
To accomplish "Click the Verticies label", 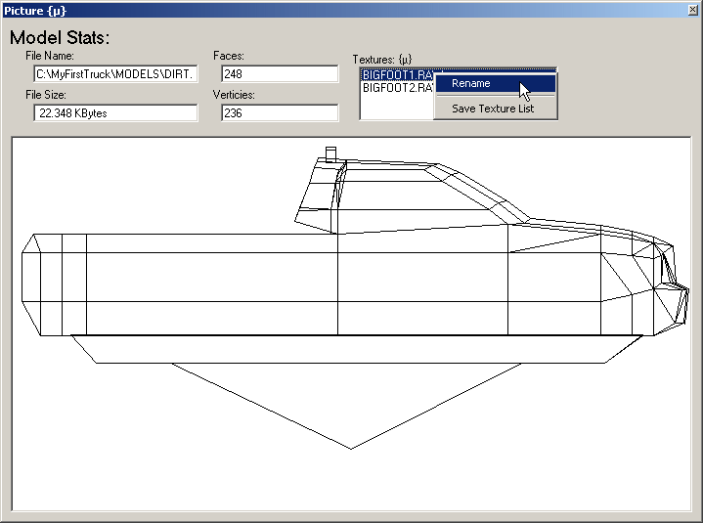I will [235, 95].
